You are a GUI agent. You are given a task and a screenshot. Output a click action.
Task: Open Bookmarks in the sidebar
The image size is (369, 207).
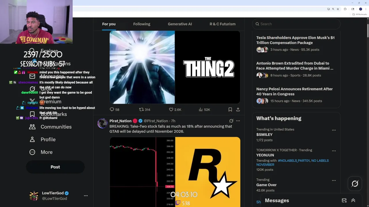click(48, 114)
